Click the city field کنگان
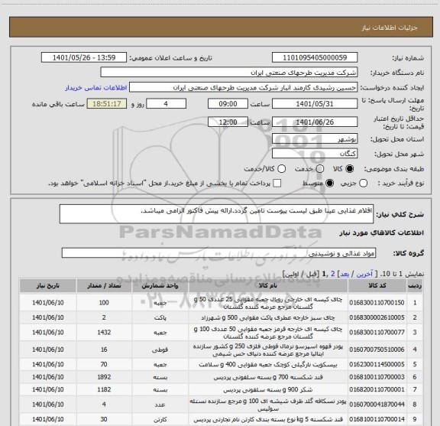 (315, 154)
